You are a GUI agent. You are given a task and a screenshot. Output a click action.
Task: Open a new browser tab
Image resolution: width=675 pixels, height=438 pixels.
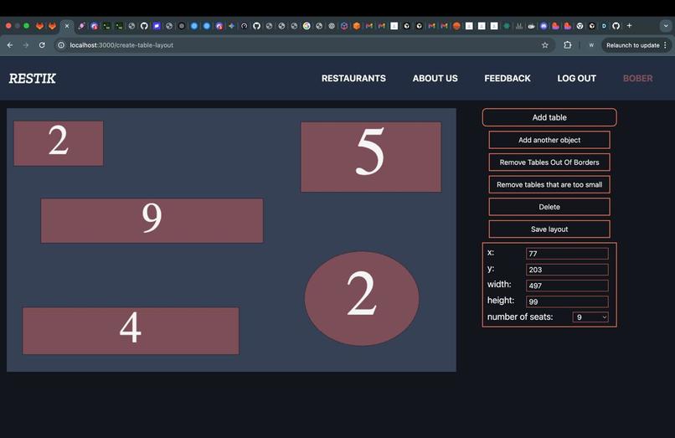pos(630,26)
